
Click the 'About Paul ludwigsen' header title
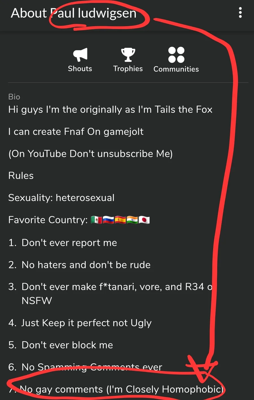pos(74,13)
